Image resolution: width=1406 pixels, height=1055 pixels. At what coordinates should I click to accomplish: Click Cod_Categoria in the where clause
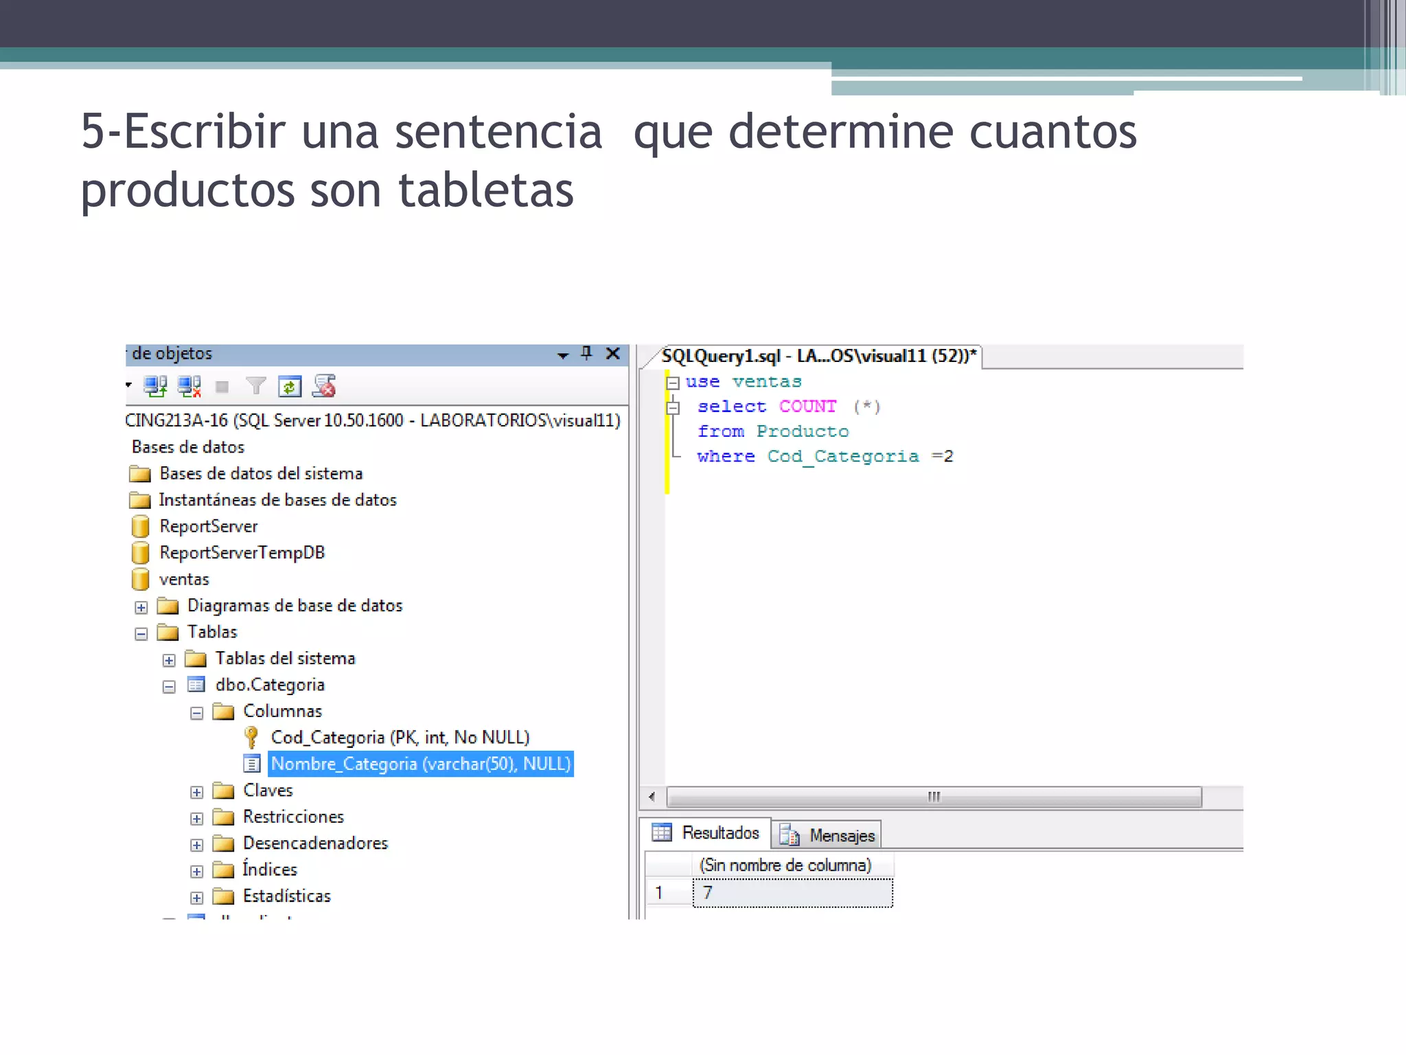click(843, 457)
